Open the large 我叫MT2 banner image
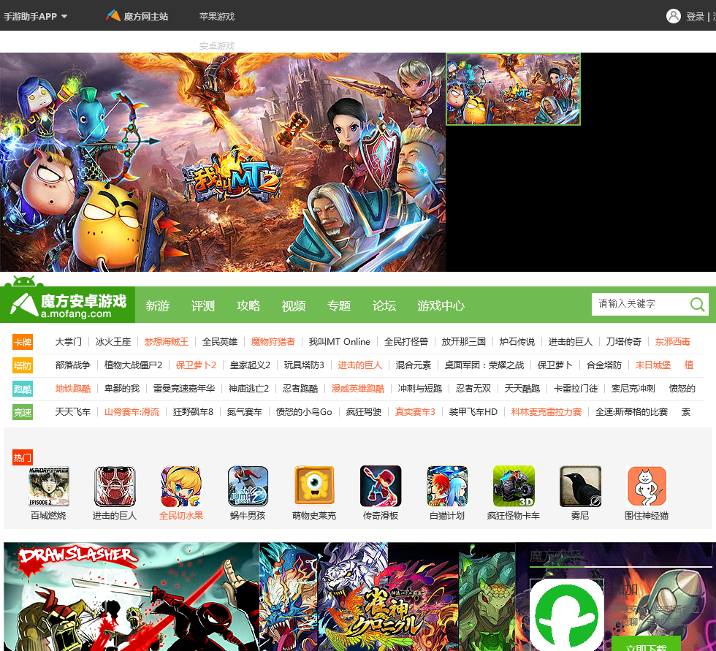This screenshot has width=716, height=651. coord(223,162)
